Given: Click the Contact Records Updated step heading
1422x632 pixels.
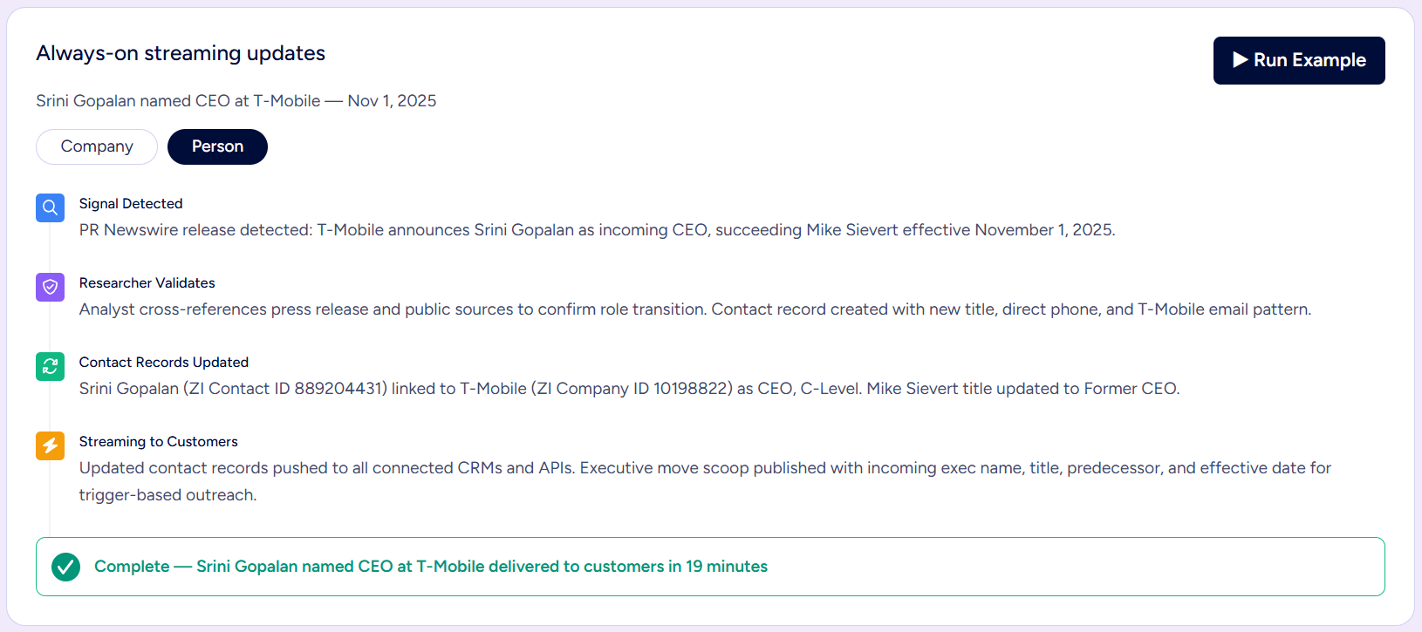Looking at the screenshot, I should (164, 362).
